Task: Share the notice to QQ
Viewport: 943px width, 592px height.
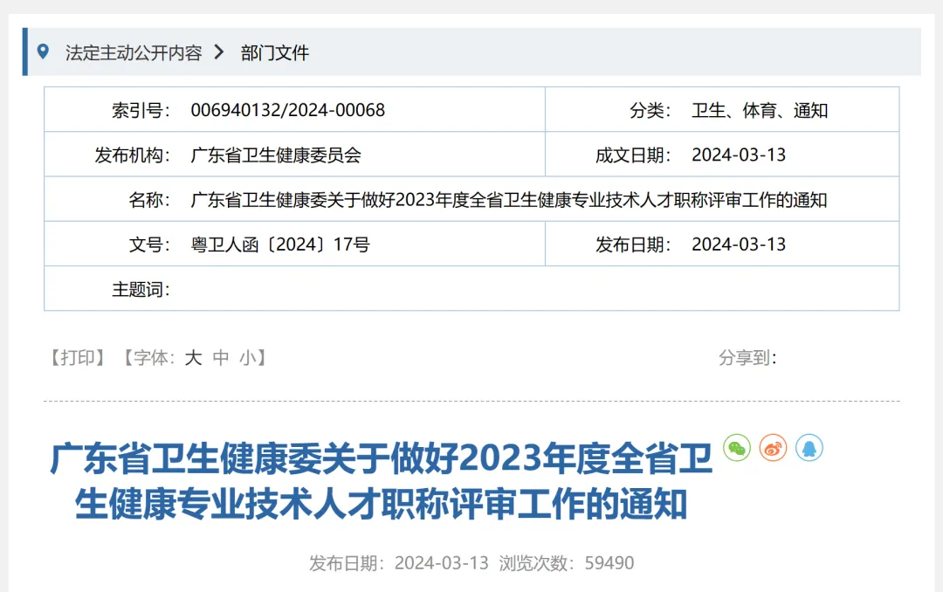Action: click(x=809, y=448)
